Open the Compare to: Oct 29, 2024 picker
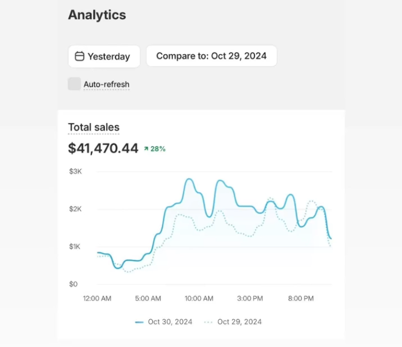The image size is (402, 347). point(211,56)
